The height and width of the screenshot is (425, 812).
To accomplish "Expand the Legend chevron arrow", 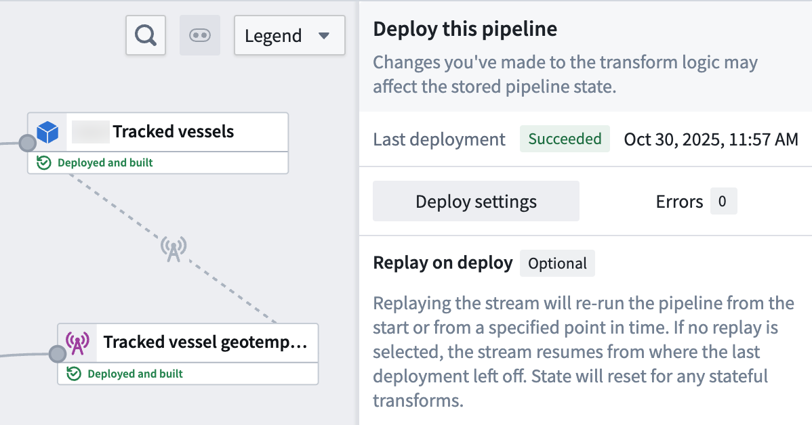I will click(325, 35).
